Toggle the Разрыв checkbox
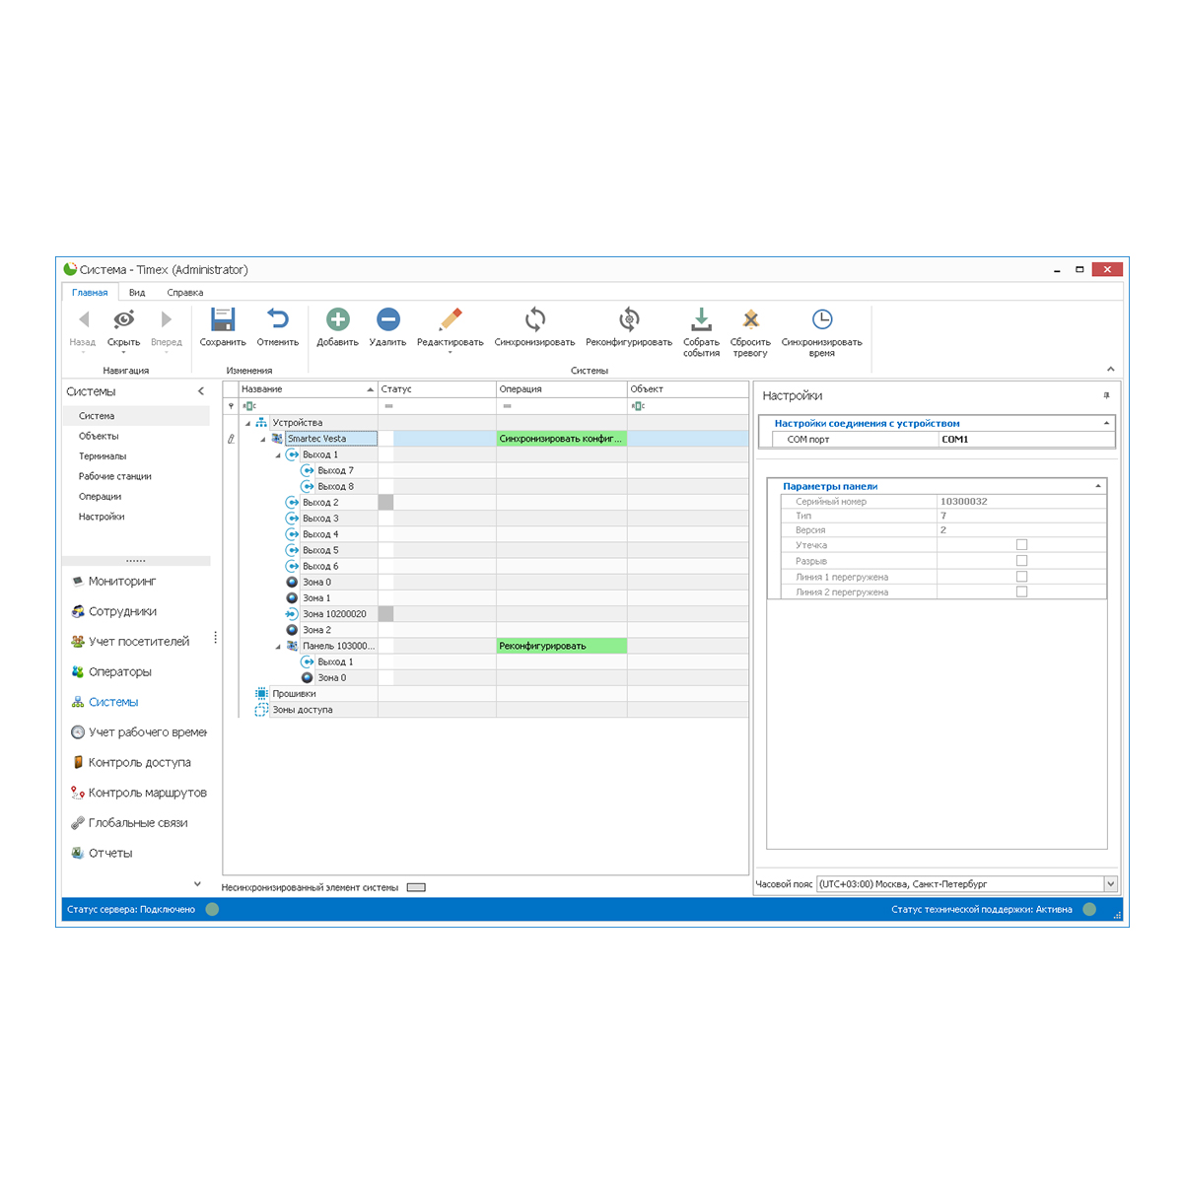 click(x=1021, y=561)
